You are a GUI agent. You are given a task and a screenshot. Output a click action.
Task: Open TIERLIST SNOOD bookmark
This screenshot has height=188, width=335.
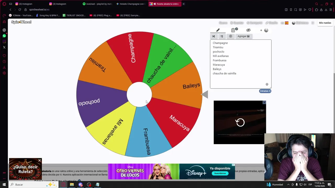coord(74,15)
